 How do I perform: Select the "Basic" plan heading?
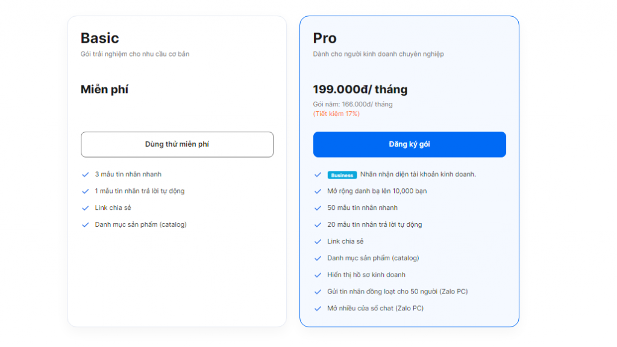point(100,38)
